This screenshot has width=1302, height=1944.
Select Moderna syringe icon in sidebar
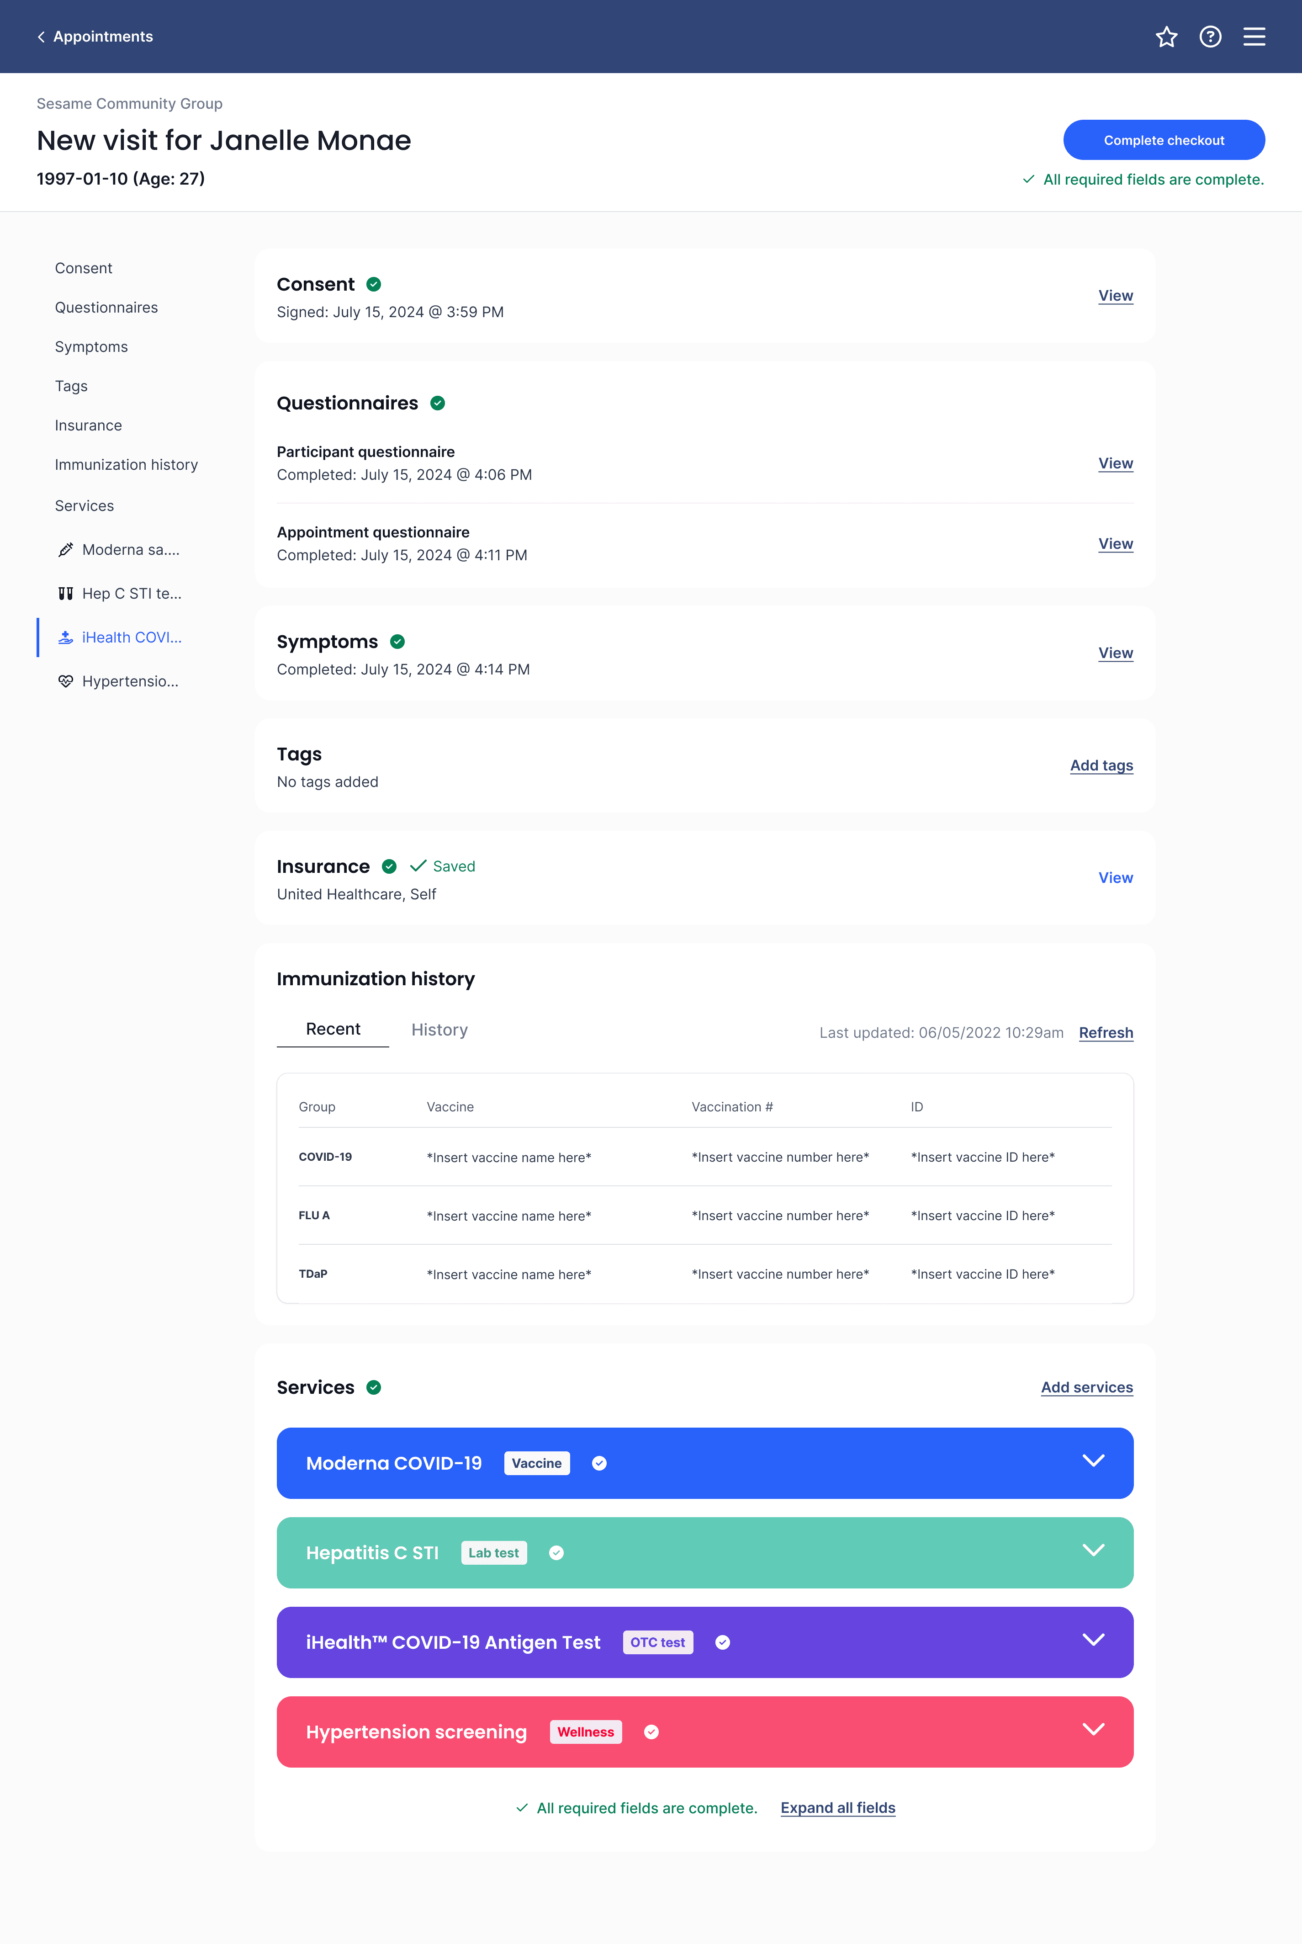pos(66,550)
